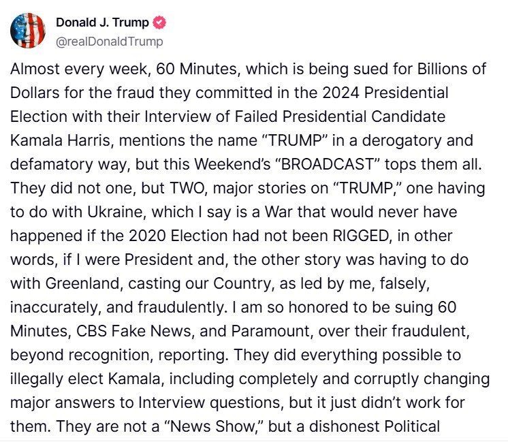Click the word 'Greenland' in the post
The height and width of the screenshot is (444, 508).
click(x=84, y=283)
